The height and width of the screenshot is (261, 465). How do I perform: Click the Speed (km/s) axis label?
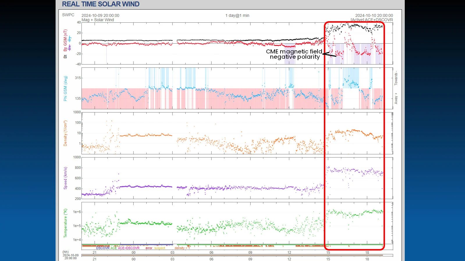pos(65,178)
